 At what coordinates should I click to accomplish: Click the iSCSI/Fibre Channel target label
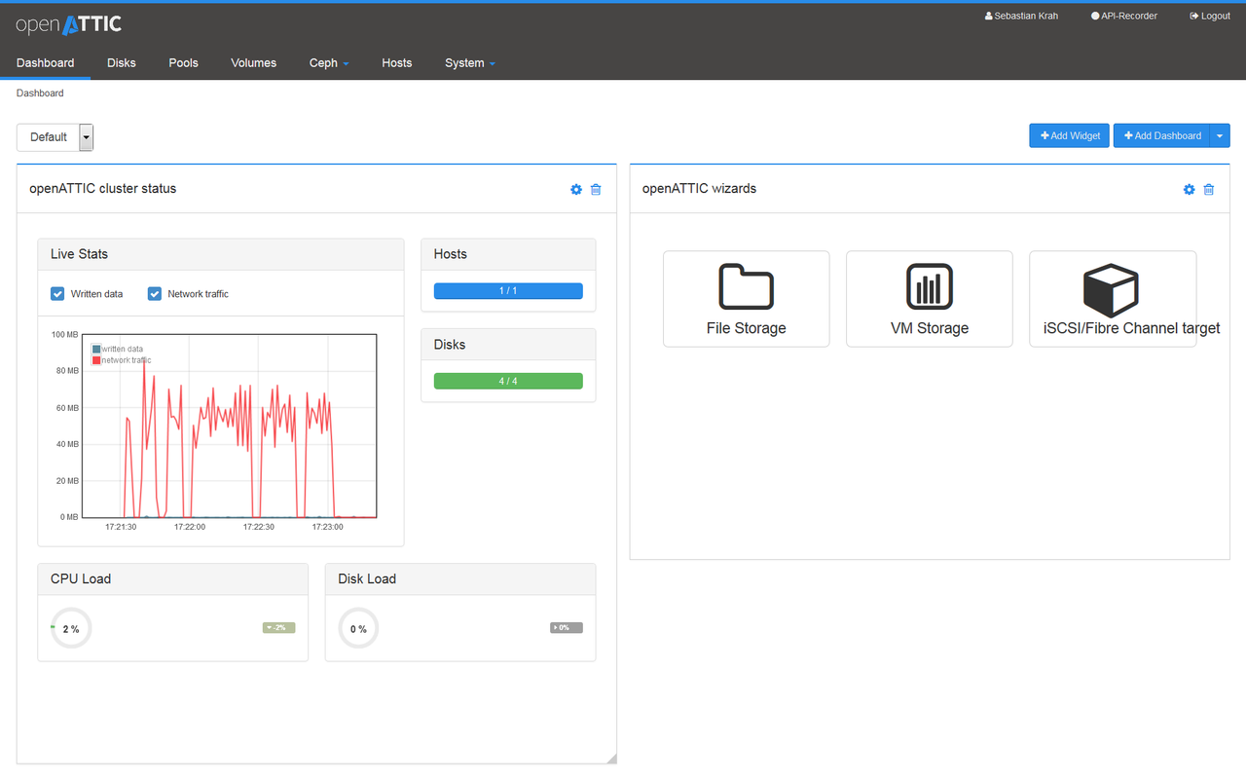(x=1131, y=328)
